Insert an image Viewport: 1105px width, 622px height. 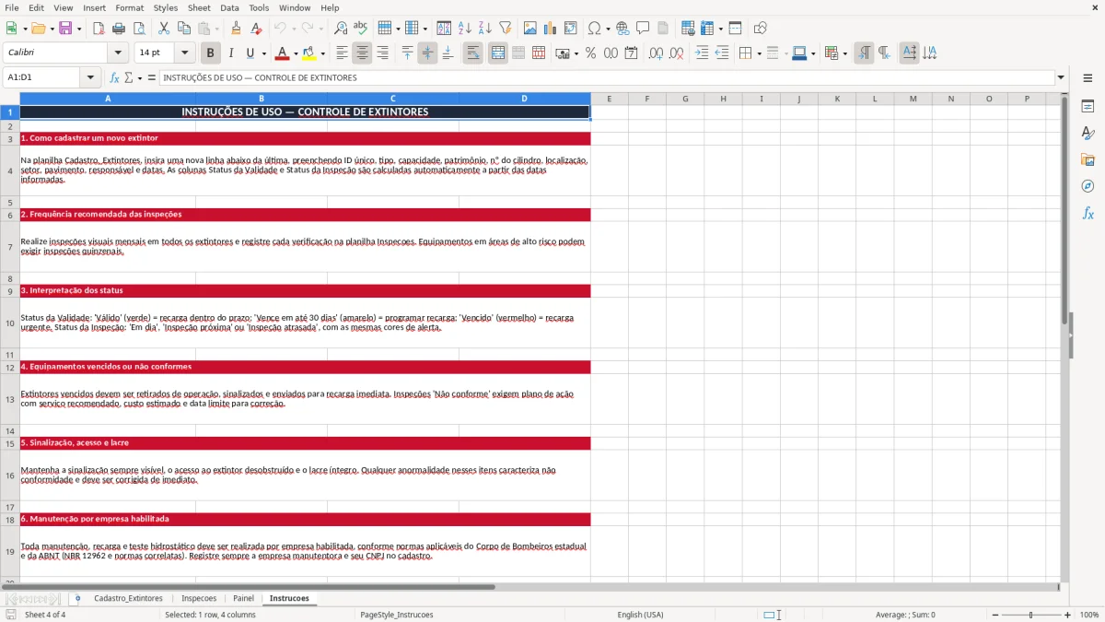pos(530,29)
